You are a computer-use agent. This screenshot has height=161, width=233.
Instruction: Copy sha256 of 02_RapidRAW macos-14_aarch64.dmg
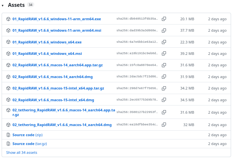click(164, 77)
